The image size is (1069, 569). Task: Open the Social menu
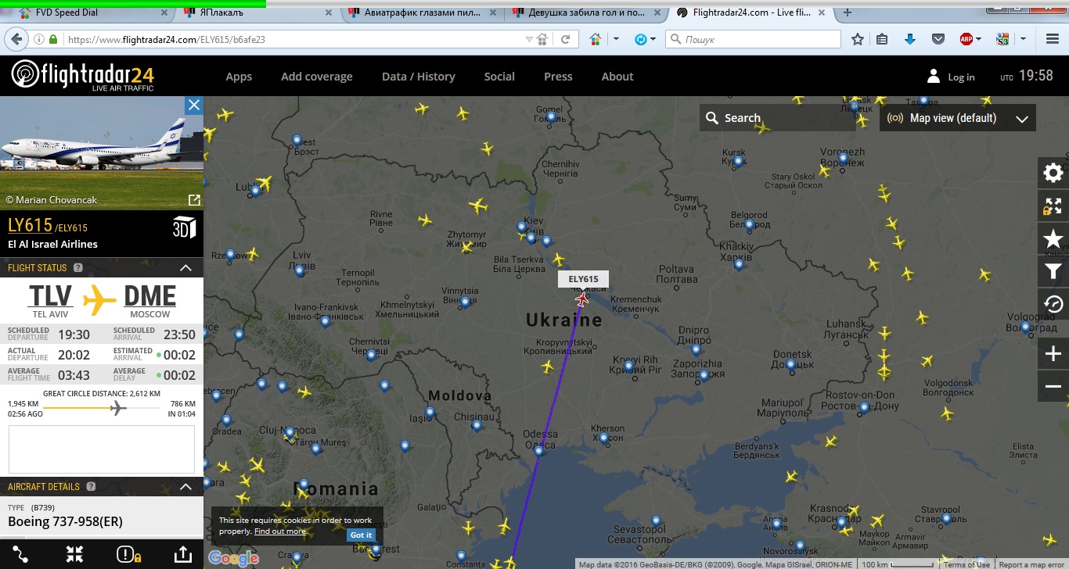tap(499, 77)
